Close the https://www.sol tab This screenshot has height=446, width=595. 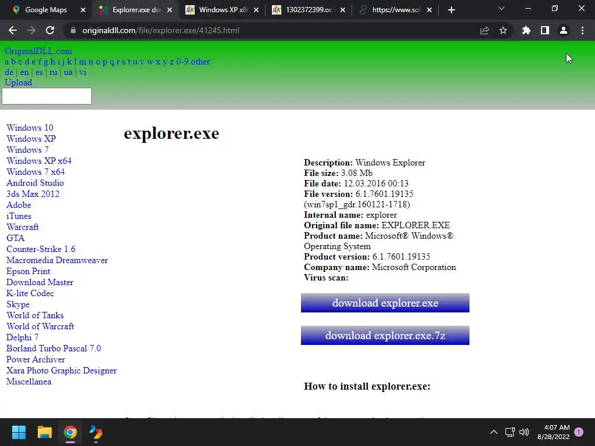429,10
